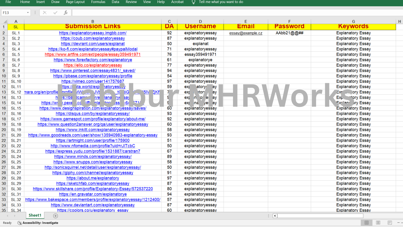Viewport: 403px width, 227px height.
Task: Click the Select All corner triangle
Action: (x=5, y=21)
